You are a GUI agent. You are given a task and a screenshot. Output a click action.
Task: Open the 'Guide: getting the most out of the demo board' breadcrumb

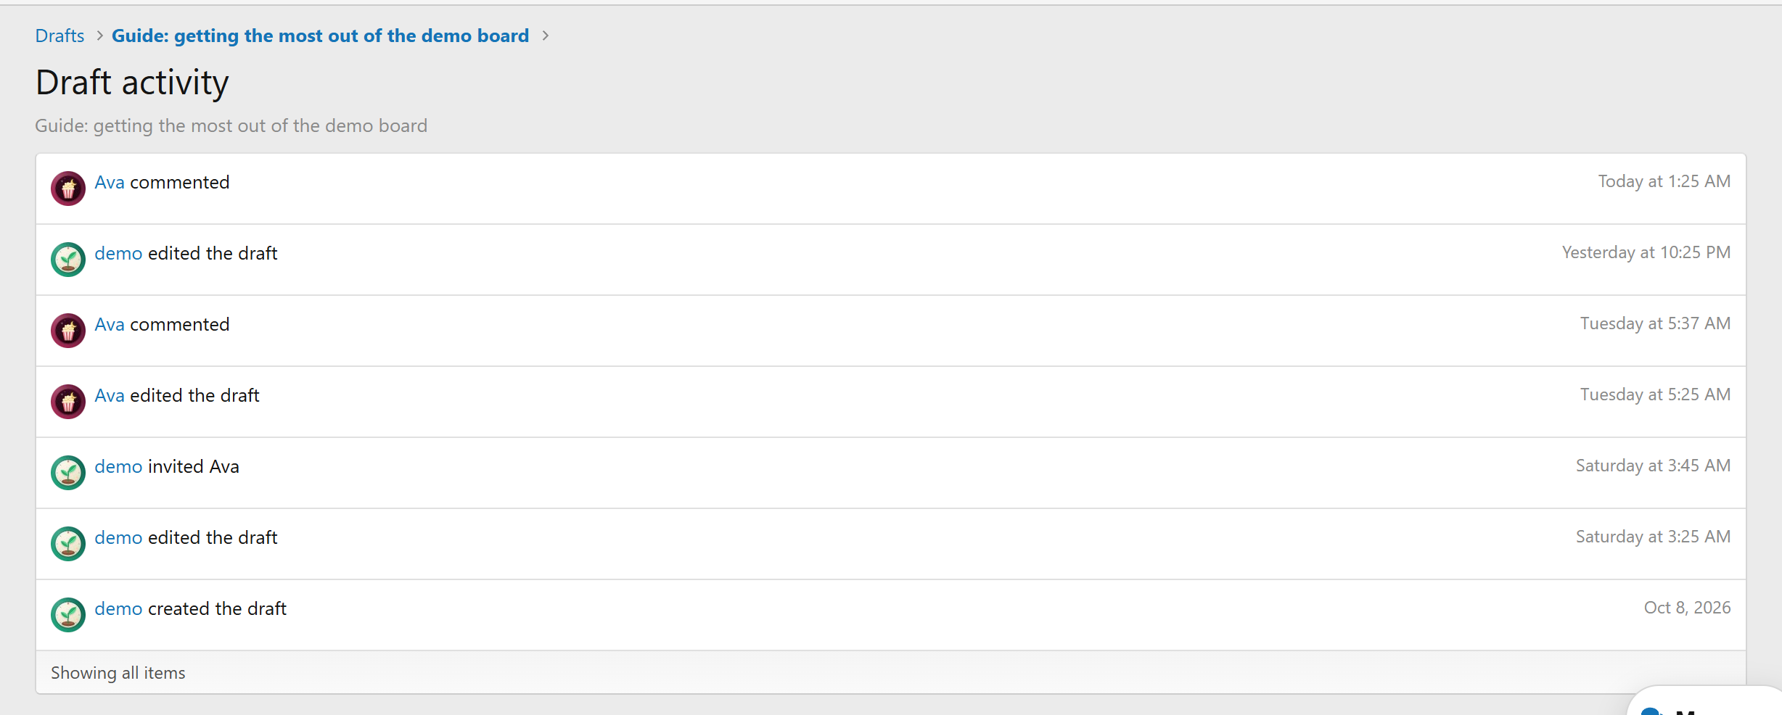click(x=320, y=36)
